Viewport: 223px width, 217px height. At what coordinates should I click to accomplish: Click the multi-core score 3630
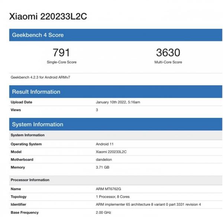(x=168, y=52)
